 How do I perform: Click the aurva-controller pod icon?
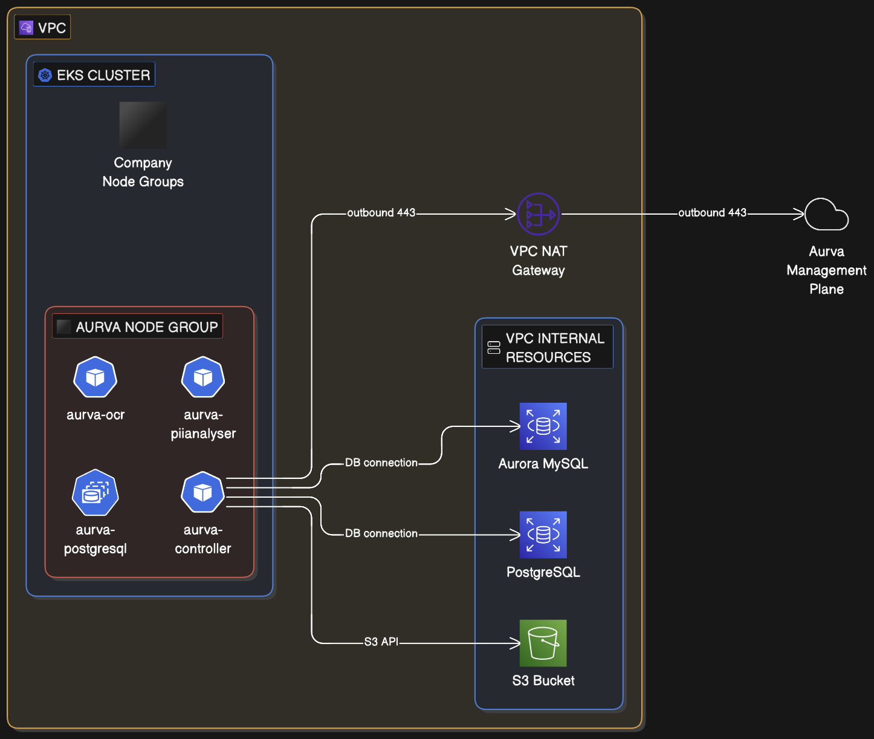[x=203, y=493]
